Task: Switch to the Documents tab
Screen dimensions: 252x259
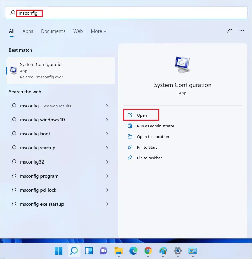Action: click(x=53, y=31)
